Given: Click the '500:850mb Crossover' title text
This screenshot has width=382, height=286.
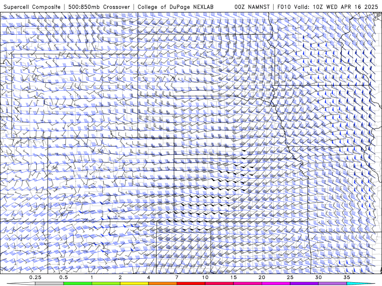Looking at the screenshot, I should pos(99,7).
